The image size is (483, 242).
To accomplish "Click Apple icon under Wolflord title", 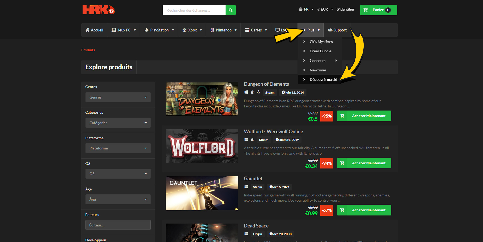I will click(252, 140).
